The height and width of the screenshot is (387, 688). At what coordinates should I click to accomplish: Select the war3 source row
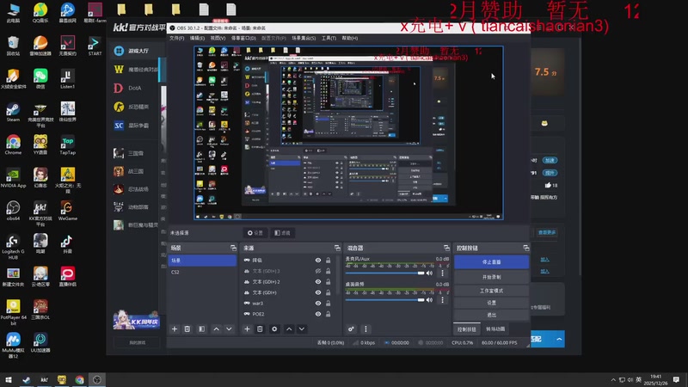(x=287, y=304)
